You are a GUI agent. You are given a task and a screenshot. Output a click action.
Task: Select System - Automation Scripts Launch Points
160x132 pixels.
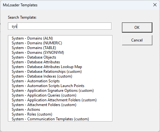pyautogui.click(x=60, y=86)
